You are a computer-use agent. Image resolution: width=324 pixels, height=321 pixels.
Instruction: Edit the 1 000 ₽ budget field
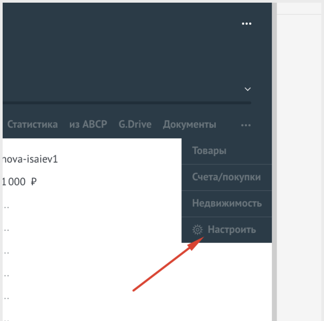pyautogui.click(x=15, y=182)
